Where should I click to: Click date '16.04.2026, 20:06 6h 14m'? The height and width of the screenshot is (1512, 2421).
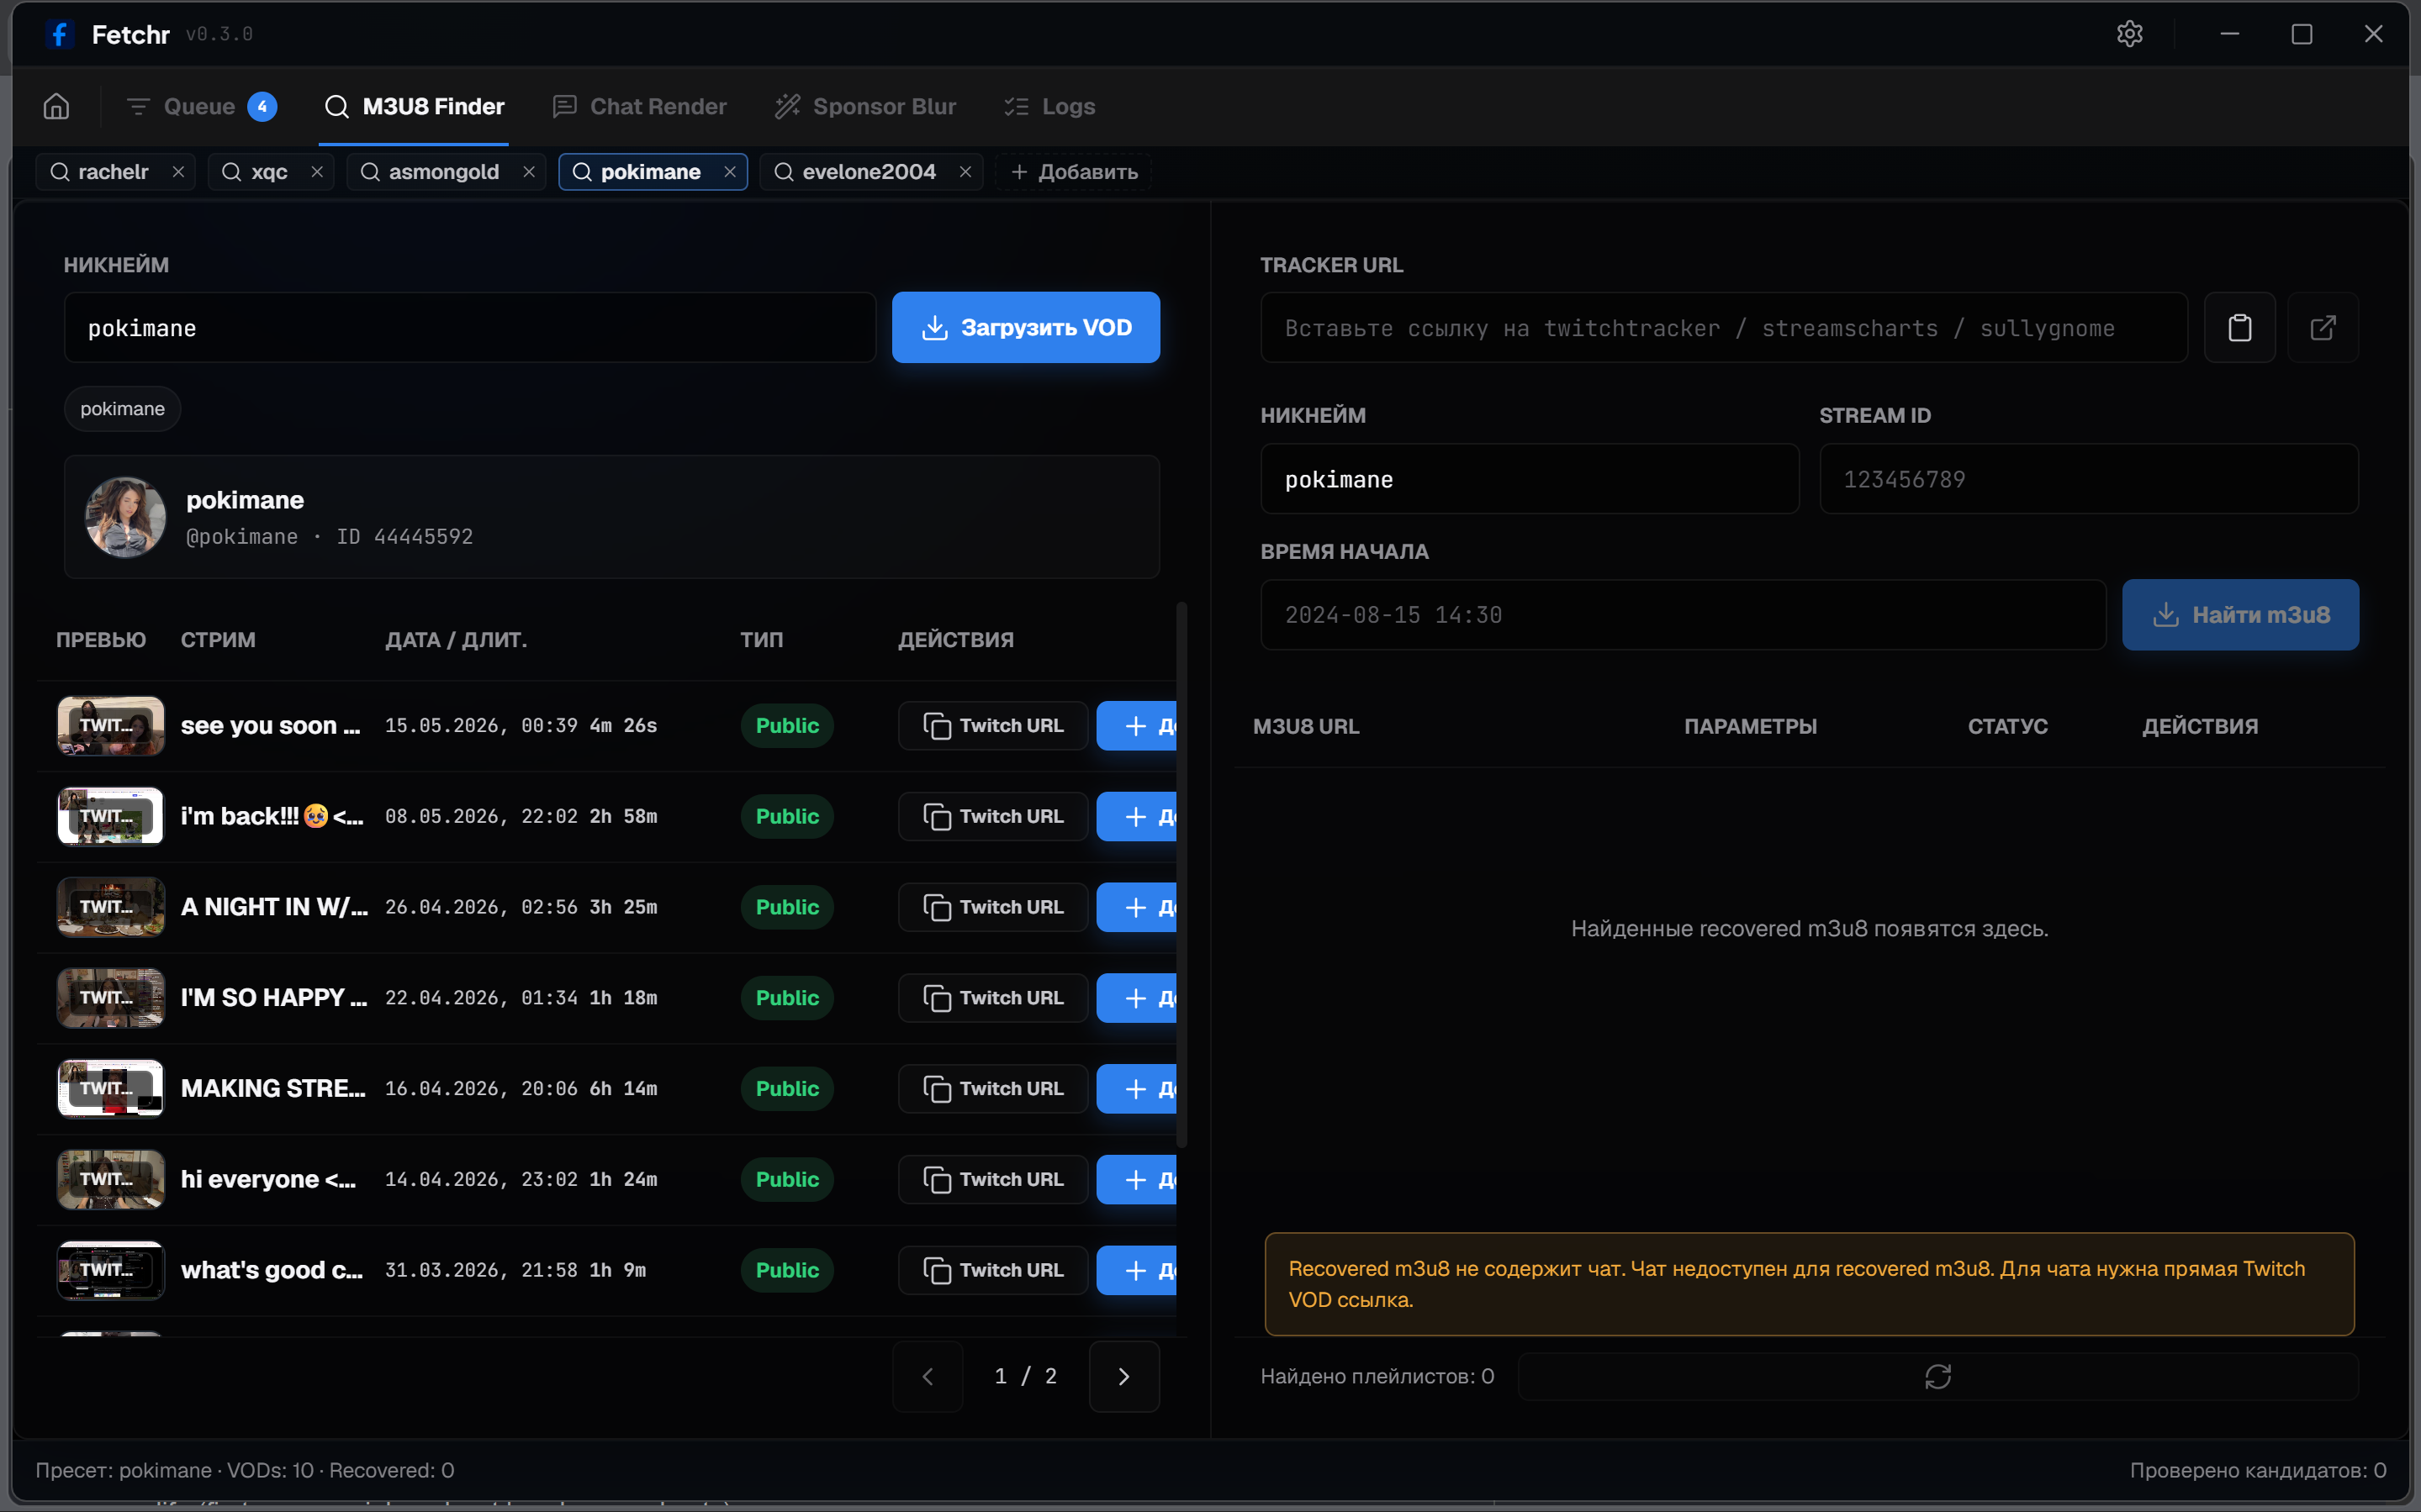[521, 1089]
